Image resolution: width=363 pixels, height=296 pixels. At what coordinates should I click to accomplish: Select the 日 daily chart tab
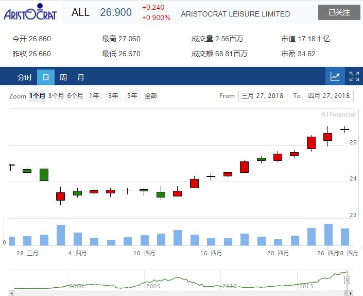click(x=46, y=77)
